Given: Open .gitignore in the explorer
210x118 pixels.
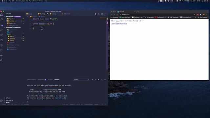Looking at the screenshot, I should pos(12,43).
